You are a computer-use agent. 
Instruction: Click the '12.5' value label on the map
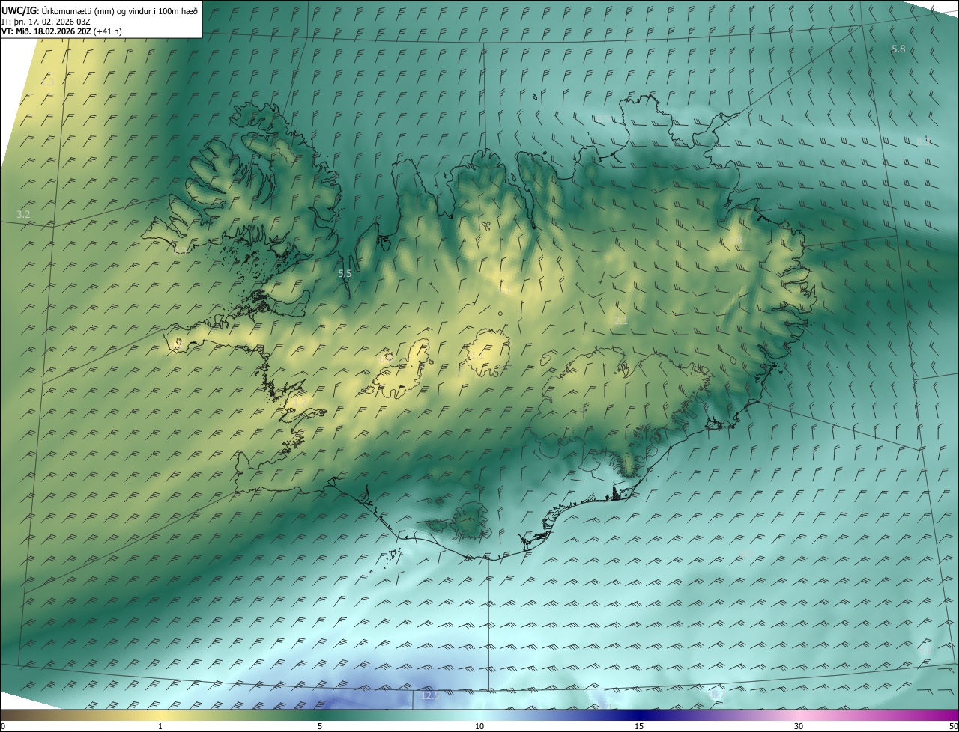(x=429, y=695)
